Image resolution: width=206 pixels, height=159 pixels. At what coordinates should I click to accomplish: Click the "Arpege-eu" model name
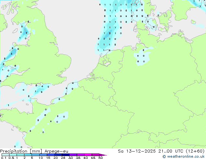click(56, 152)
